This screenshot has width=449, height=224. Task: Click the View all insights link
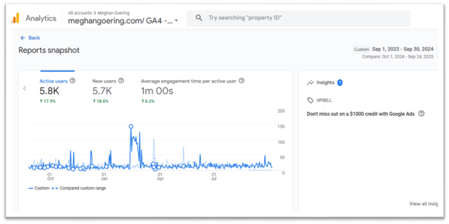[x=423, y=204]
